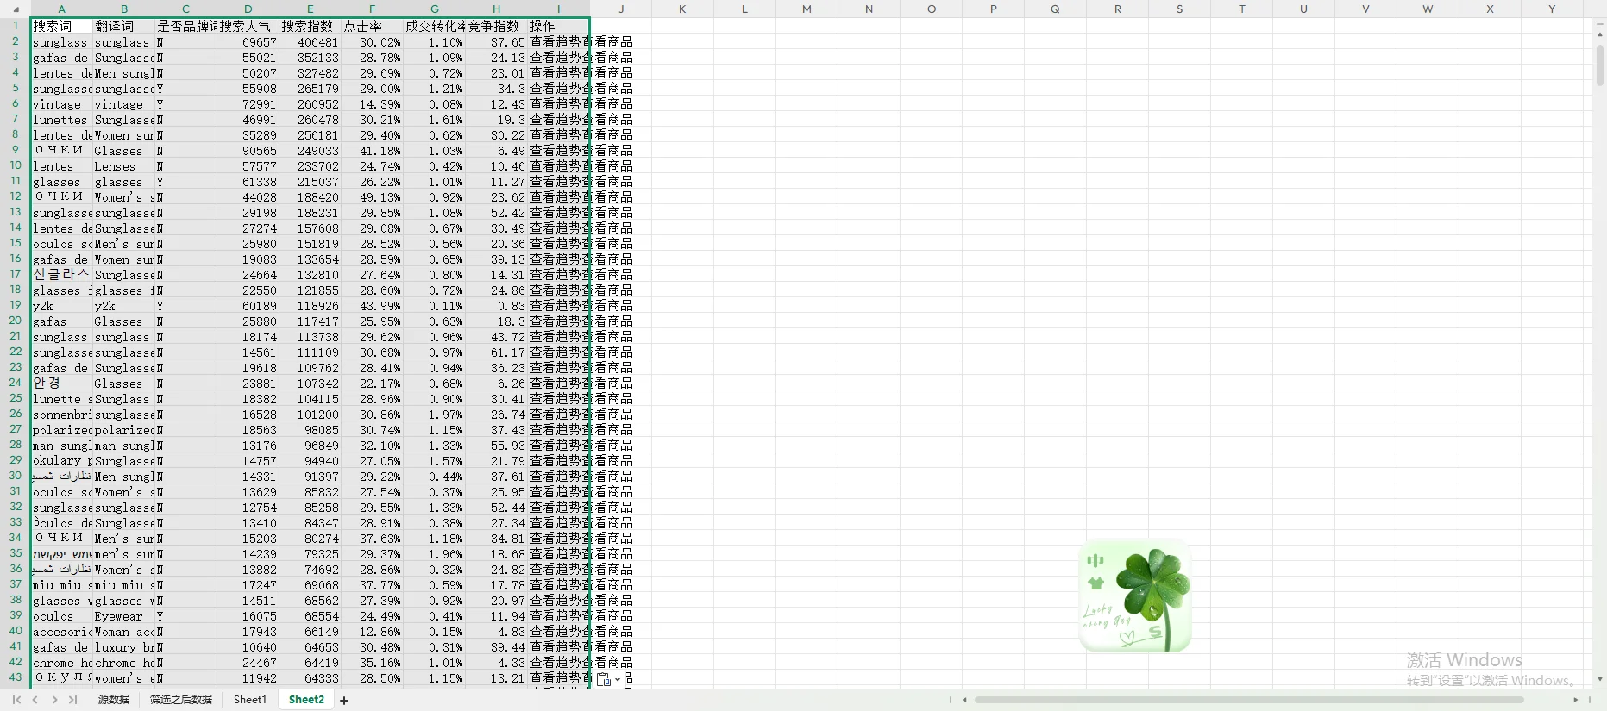This screenshot has width=1607, height=711.
Task: Select the cell containing 406481
Action: pyautogui.click(x=310, y=42)
